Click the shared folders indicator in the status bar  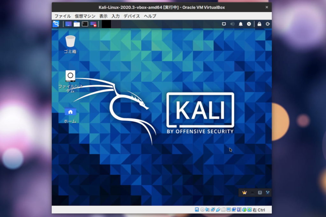point(223,210)
